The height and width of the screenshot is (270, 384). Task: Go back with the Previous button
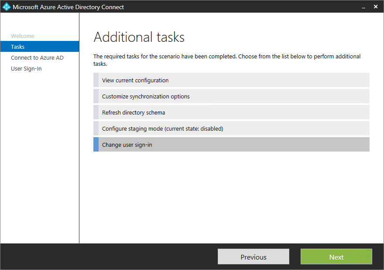[x=254, y=257]
